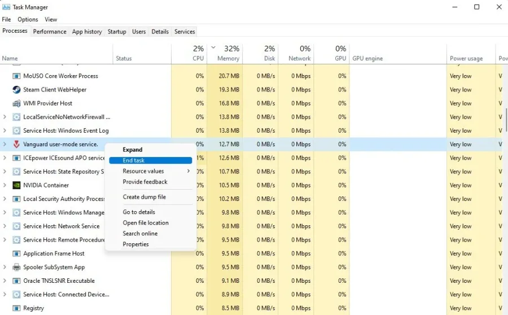This screenshot has height=315, width=508.
Task: Switch to the Services tab
Action: click(185, 32)
